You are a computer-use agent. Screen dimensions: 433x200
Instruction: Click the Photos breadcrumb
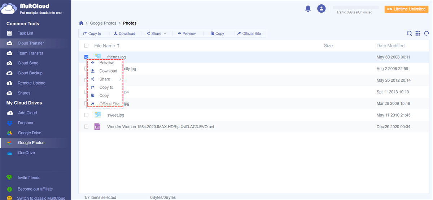pos(130,23)
